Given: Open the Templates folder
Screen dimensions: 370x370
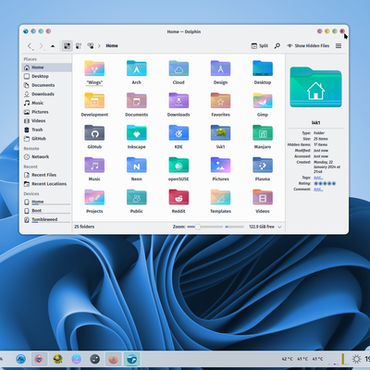Looking at the screenshot, I should pos(220,197).
